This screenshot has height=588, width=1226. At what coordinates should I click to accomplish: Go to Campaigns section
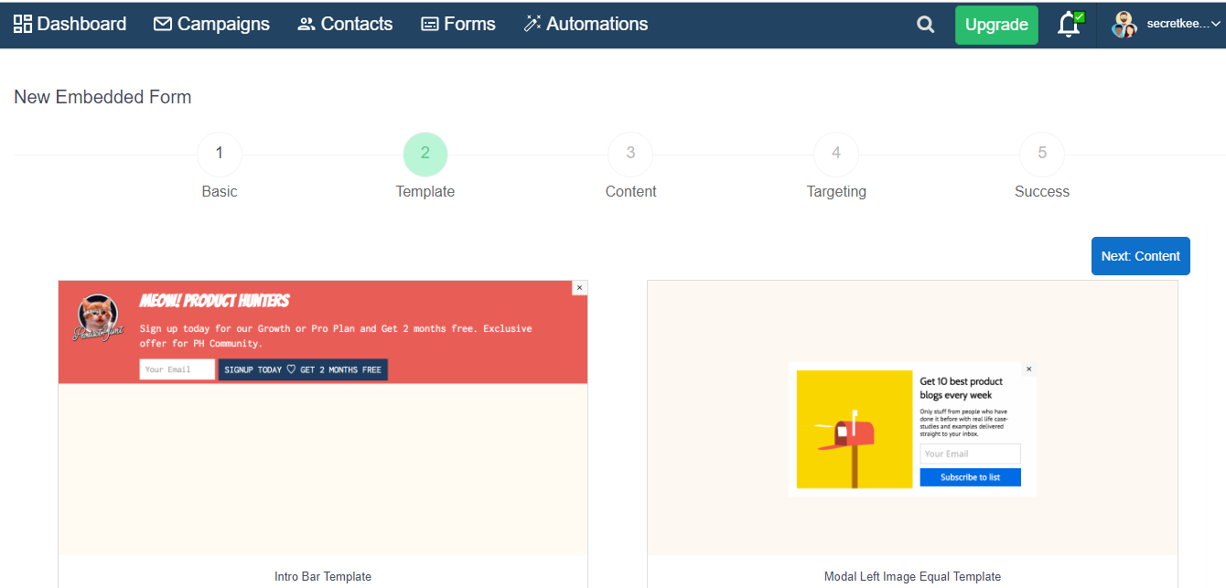[211, 25]
